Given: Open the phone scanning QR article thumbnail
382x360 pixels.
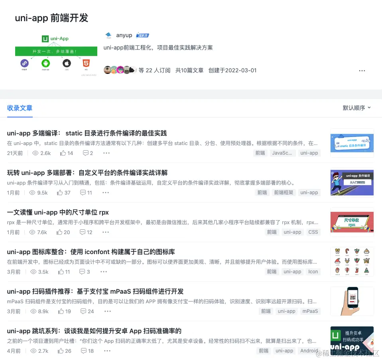Looking at the screenshot, I should [x=352, y=301].
